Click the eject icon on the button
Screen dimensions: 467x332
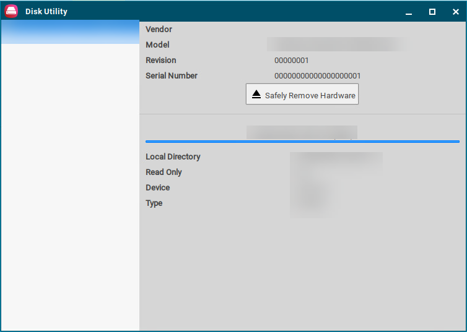click(256, 95)
